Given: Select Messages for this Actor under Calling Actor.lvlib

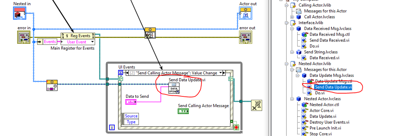Looking at the screenshot, I should click(x=325, y=11).
